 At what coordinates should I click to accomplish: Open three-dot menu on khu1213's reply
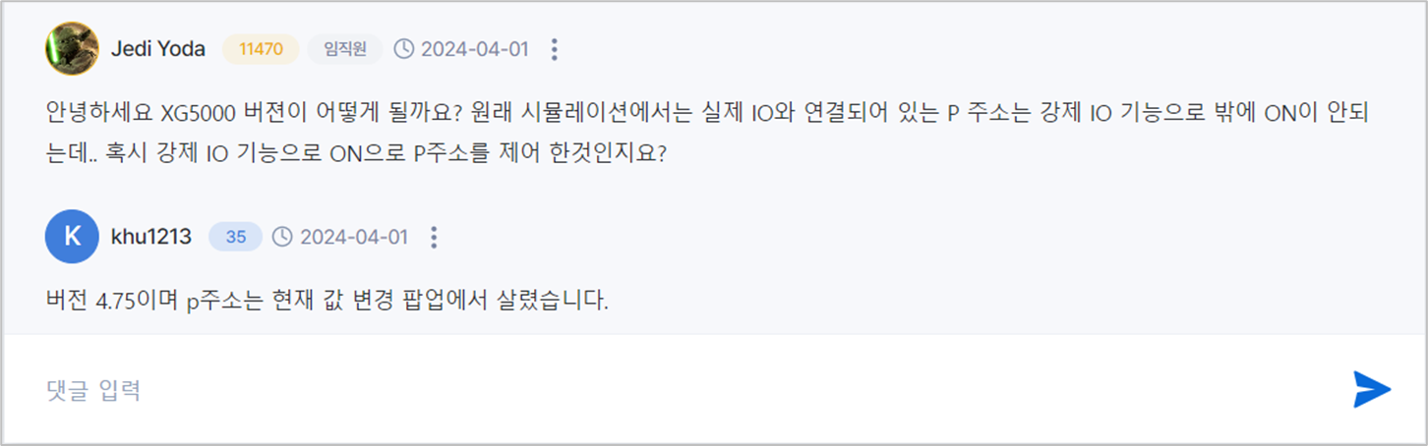point(434,237)
